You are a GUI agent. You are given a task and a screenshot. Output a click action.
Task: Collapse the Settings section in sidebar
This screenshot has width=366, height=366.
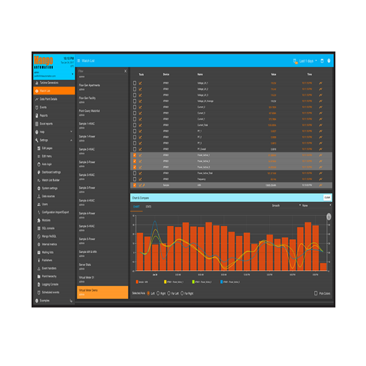(71, 140)
